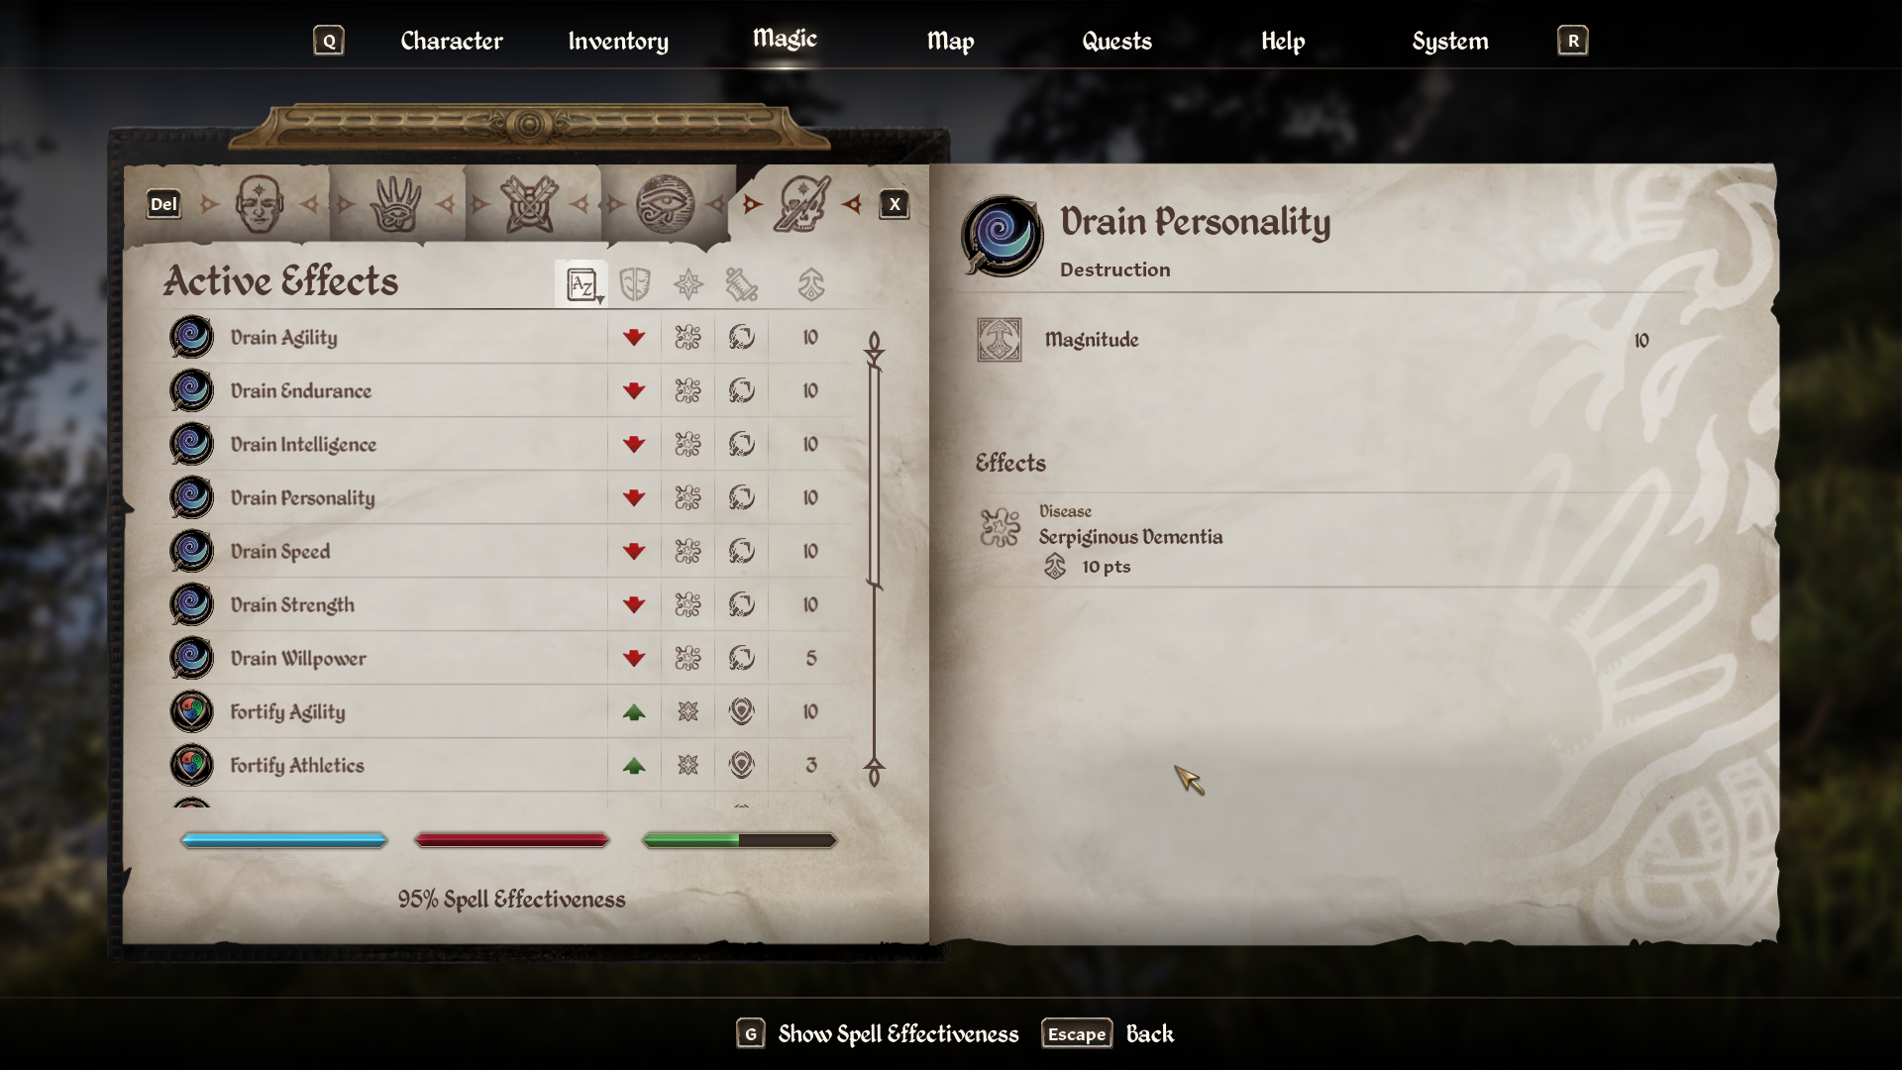Open the face-icon spell category tab
This screenshot has height=1070, width=1902.
(x=259, y=204)
